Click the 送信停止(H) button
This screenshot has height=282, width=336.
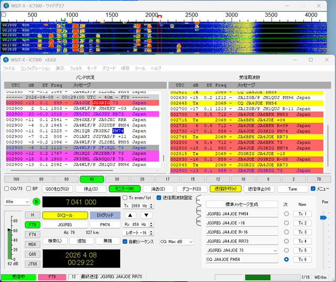pyautogui.click(x=259, y=189)
